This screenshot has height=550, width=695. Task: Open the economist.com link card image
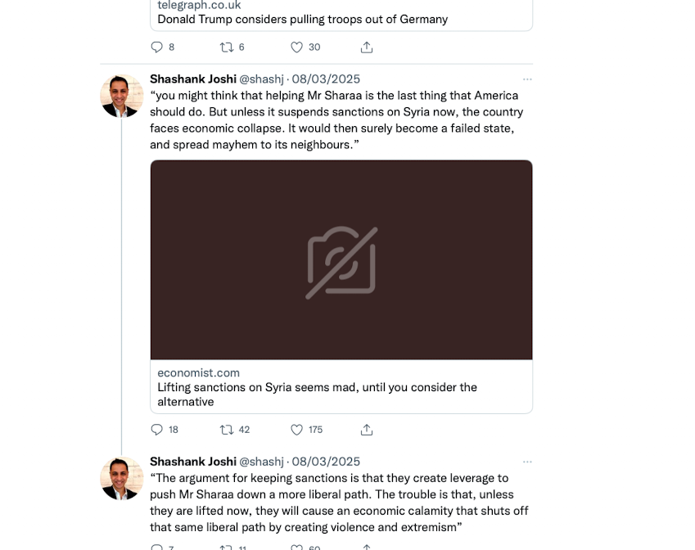click(x=341, y=260)
